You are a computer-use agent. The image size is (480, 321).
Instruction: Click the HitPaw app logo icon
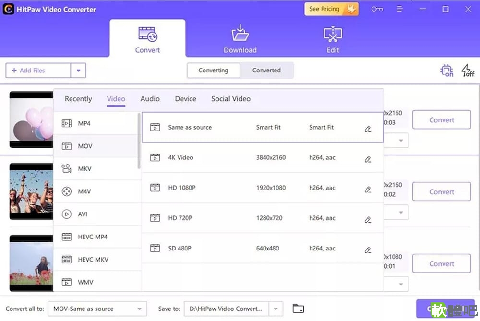tap(9, 9)
